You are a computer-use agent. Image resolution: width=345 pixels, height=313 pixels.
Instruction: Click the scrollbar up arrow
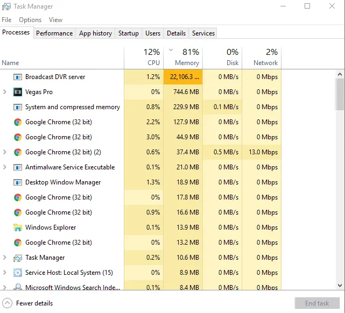[340, 74]
